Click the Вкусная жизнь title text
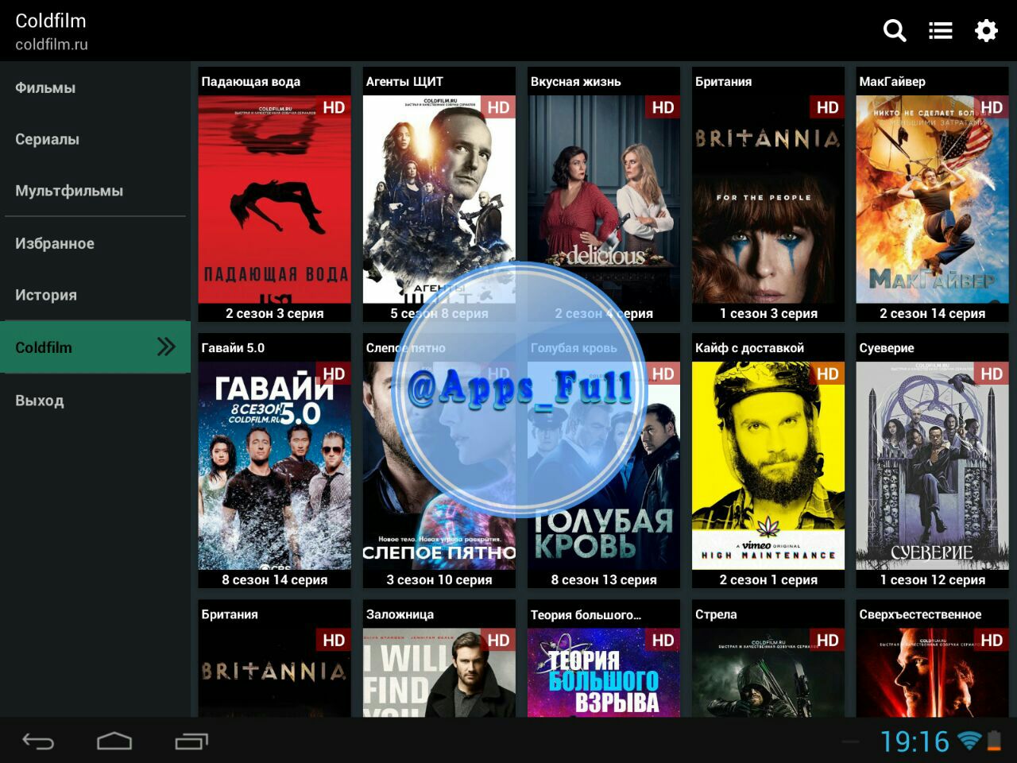Image resolution: width=1017 pixels, height=763 pixels. click(575, 81)
